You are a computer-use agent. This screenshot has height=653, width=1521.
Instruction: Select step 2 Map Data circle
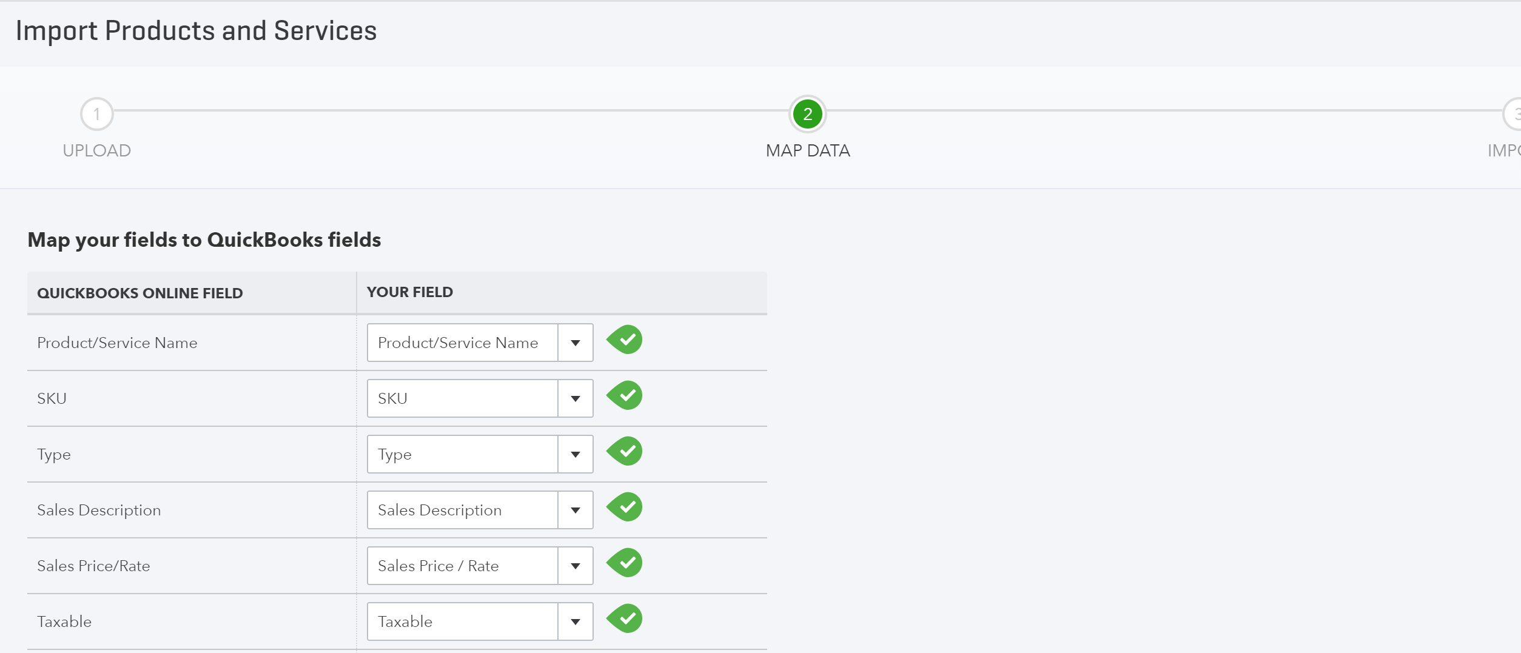pyautogui.click(x=808, y=114)
